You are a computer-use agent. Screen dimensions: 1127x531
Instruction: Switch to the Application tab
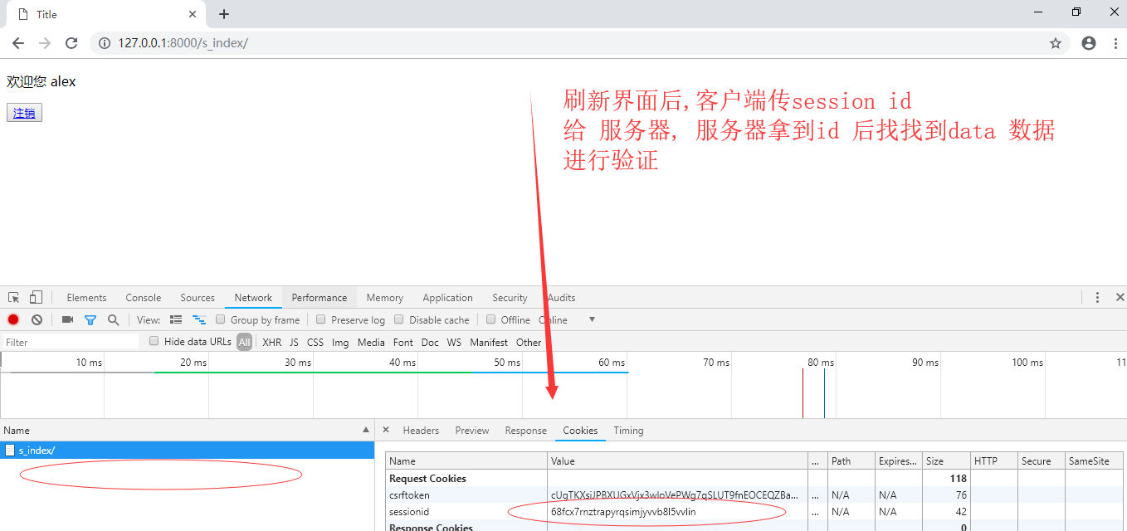(x=447, y=298)
